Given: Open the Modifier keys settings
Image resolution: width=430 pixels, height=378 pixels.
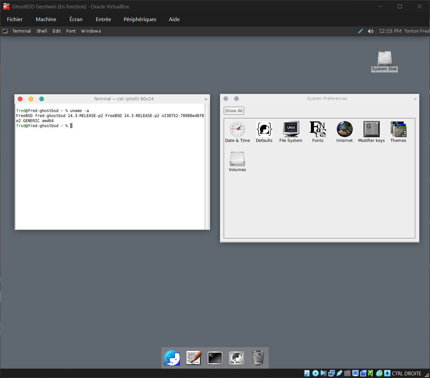Looking at the screenshot, I should coord(371,129).
